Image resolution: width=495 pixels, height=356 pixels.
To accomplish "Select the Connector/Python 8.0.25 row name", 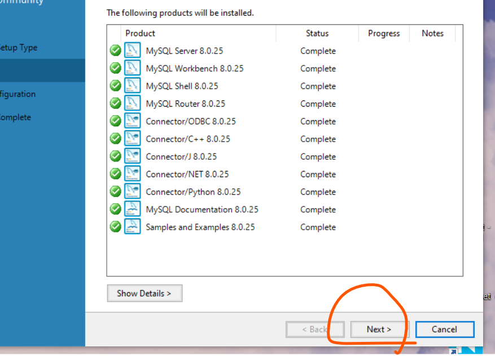I will coord(193,192).
